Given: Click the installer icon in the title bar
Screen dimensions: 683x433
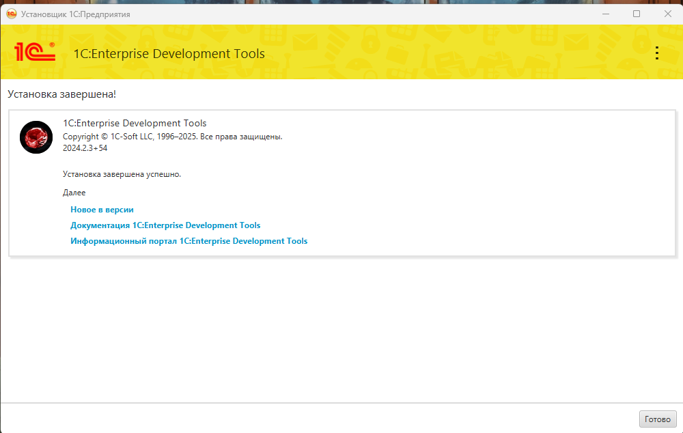Looking at the screenshot, I should [x=12, y=14].
